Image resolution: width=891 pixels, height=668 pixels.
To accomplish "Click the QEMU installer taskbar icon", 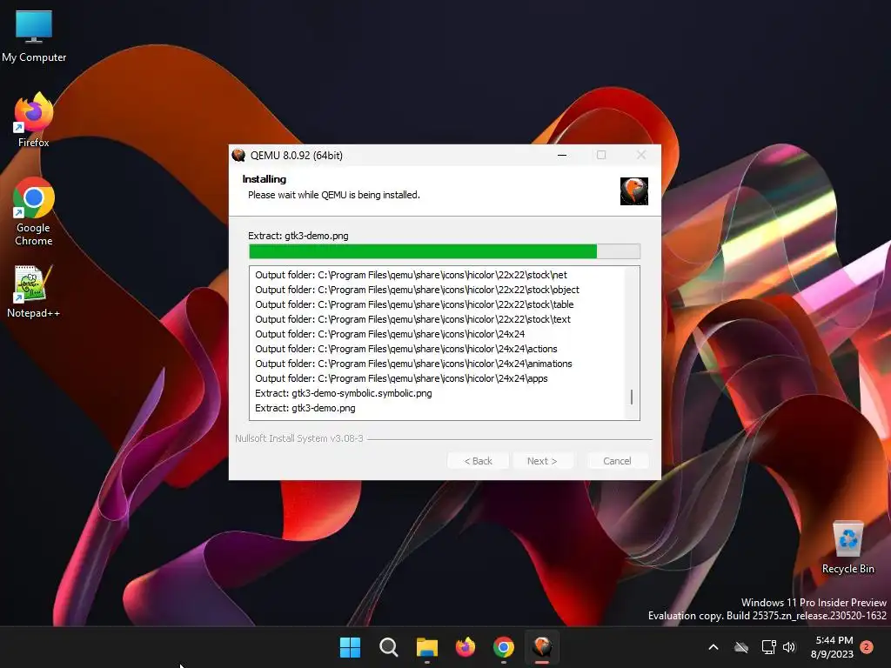I will coord(542,647).
